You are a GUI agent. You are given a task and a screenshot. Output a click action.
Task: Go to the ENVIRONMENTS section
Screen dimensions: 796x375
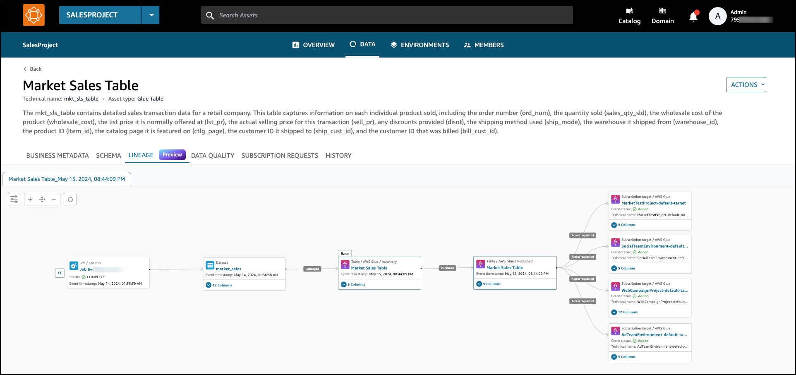(420, 45)
